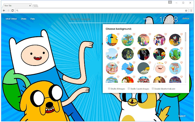
Task: Focus the browser address bar
Action: 102,11
